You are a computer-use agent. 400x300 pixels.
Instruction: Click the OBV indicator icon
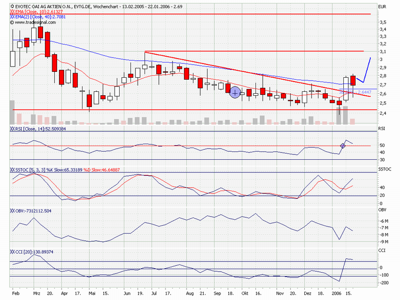click(x=12, y=211)
